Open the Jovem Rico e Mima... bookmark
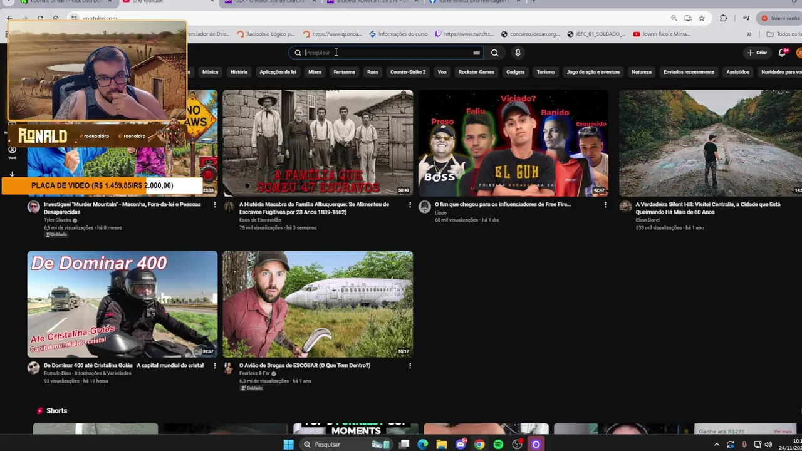Screen dimensions: 802x451 pos(661,34)
